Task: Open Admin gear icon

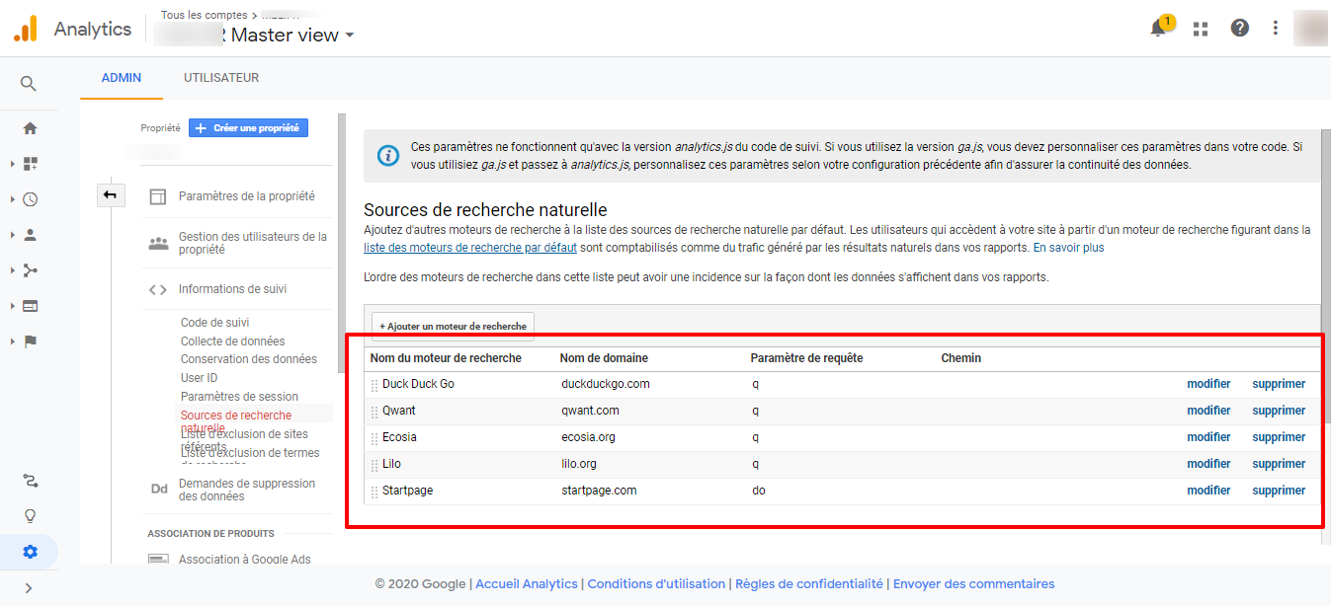Action: point(30,552)
